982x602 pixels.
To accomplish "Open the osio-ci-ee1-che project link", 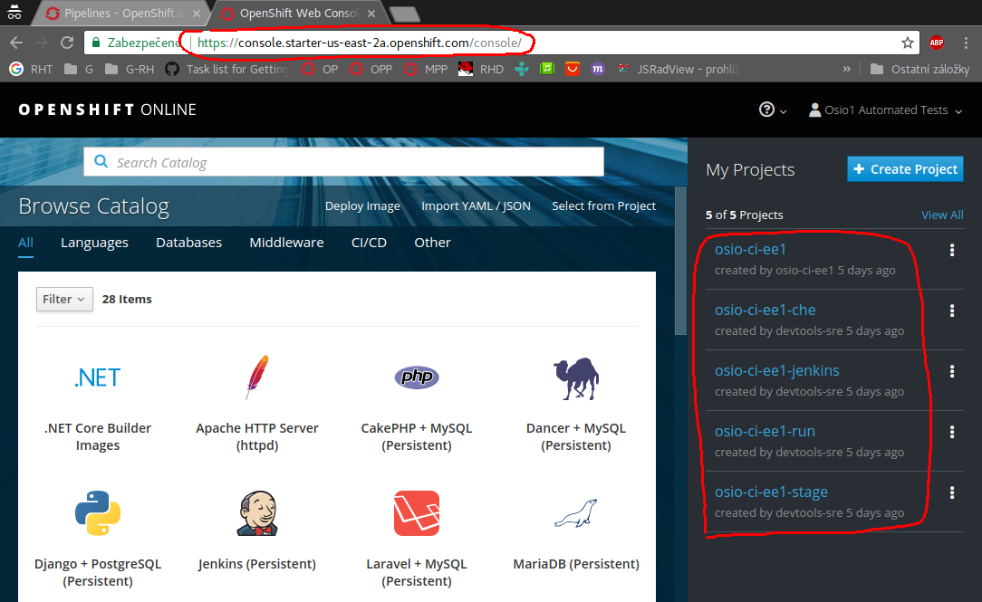I will point(765,310).
